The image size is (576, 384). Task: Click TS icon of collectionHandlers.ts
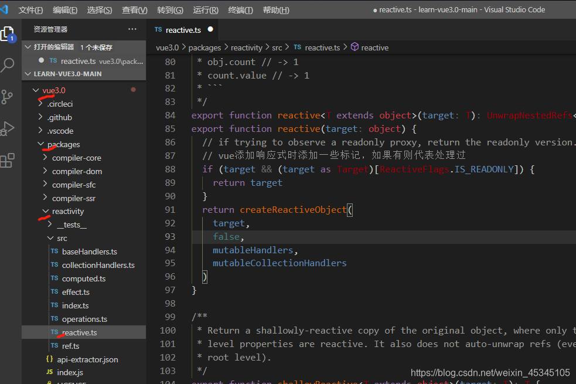(54, 265)
